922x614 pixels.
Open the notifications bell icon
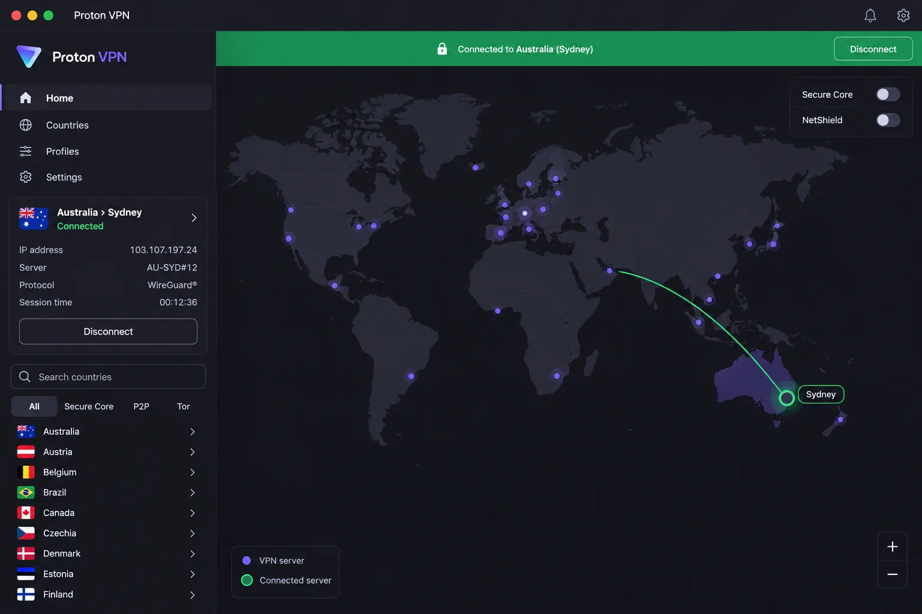[x=870, y=16]
